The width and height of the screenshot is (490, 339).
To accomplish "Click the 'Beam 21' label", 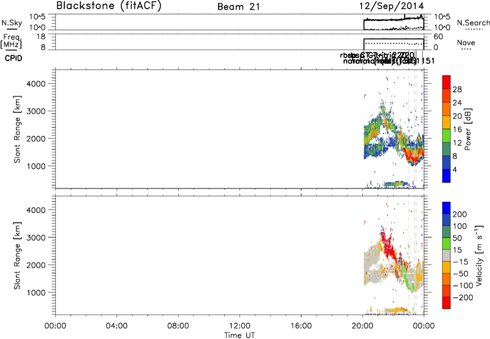I will (x=239, y=7).
